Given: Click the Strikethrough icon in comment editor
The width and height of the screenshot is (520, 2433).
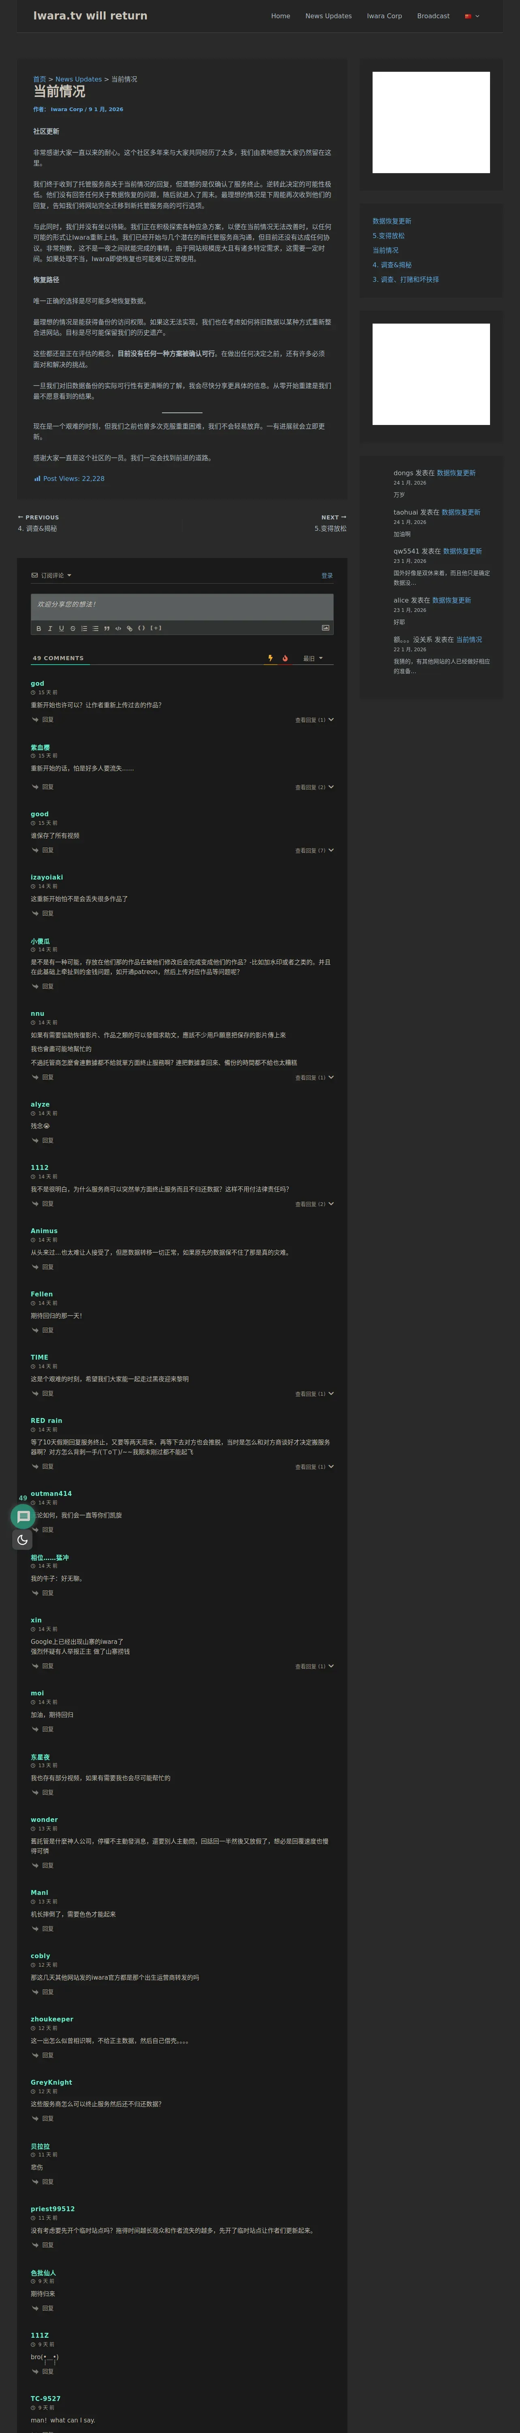Looking at the screenshot, I should coord(72,628).
